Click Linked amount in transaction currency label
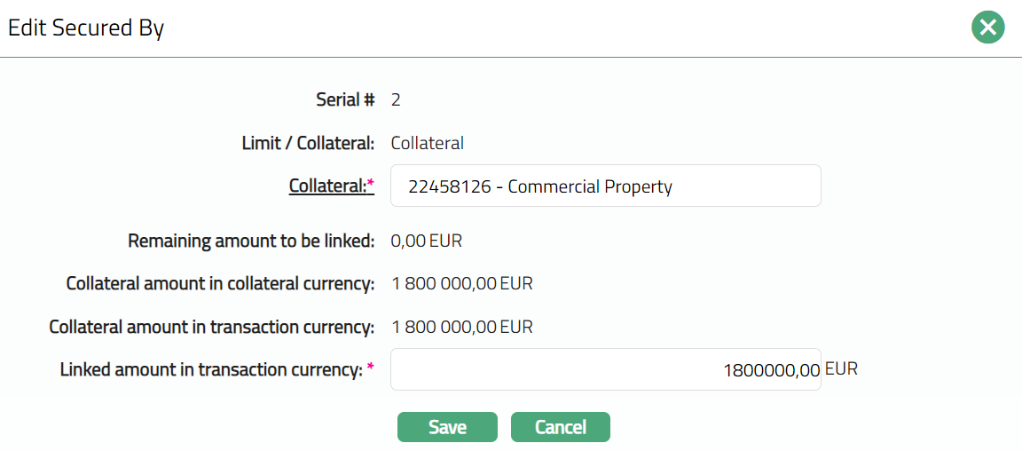Screen dimensions: 1022x451 [x=211, y=369]
